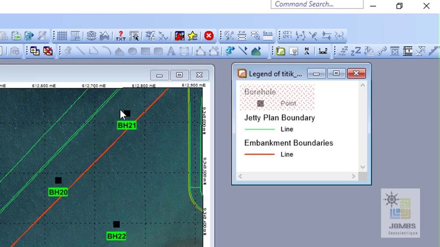Image resolution: width=440 pixels, height=247 pixels.
Task: Click the green region style icon
Action: point(256,51)
